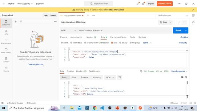Expand the Save button arrow options
The width and height of the screenshot is (197, 111).
(x=171, y=22)
